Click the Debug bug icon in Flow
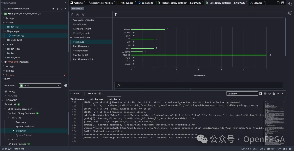This screenshot has width=294, height=151. coord(6,91)
